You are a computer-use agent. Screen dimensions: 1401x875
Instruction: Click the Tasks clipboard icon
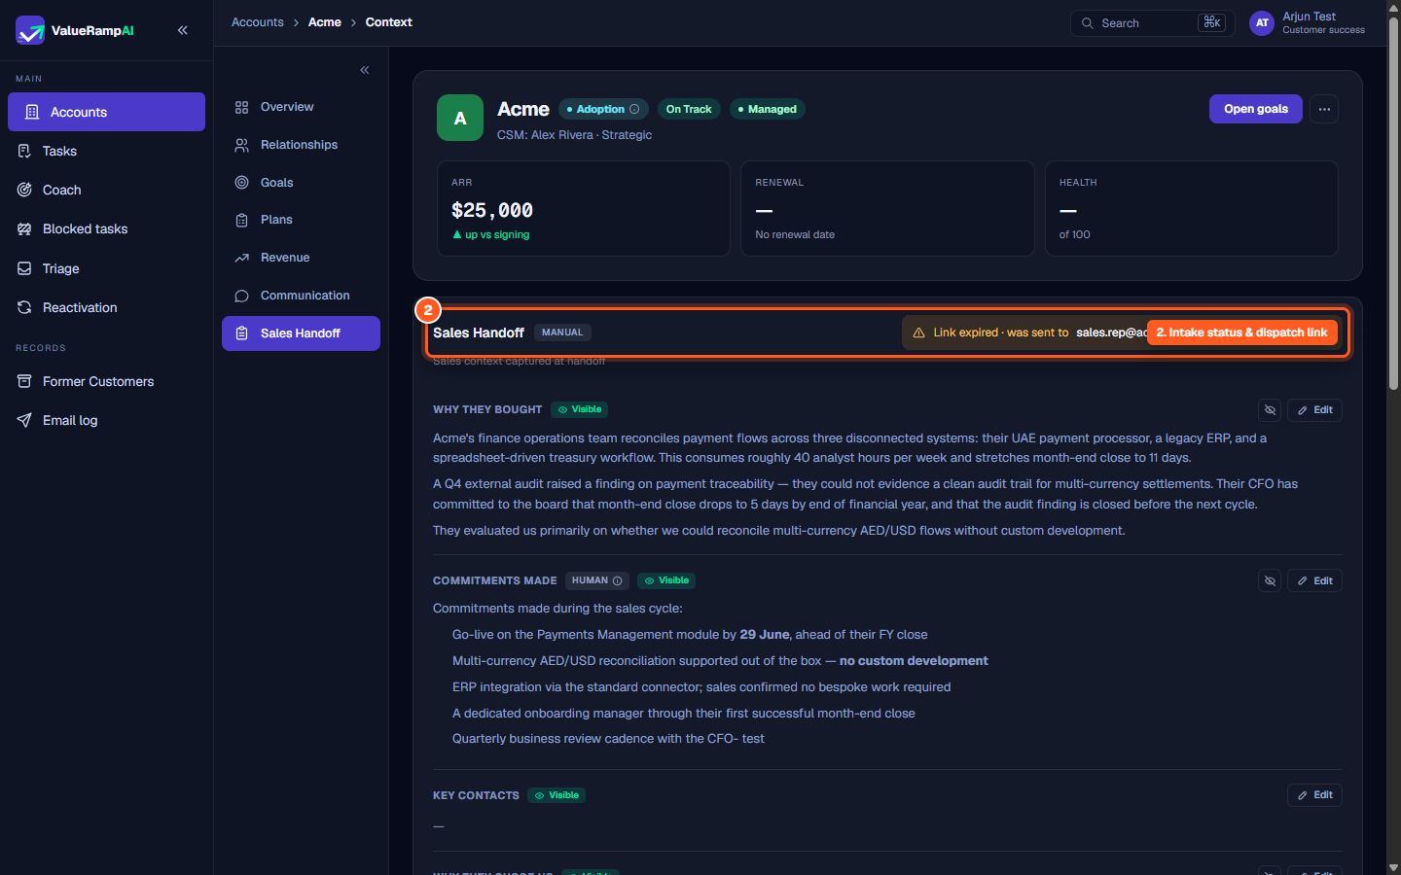point(24,151)
